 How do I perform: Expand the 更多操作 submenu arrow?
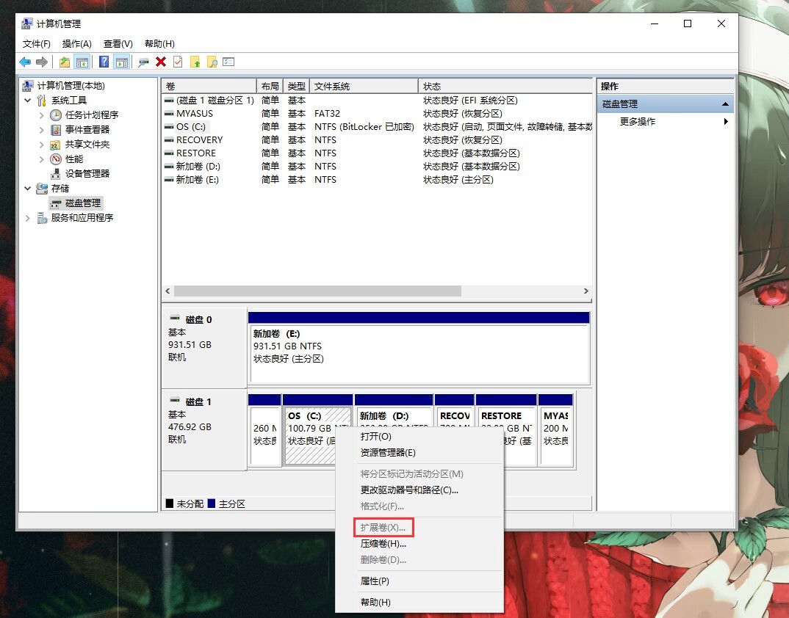tap(726, 122)
